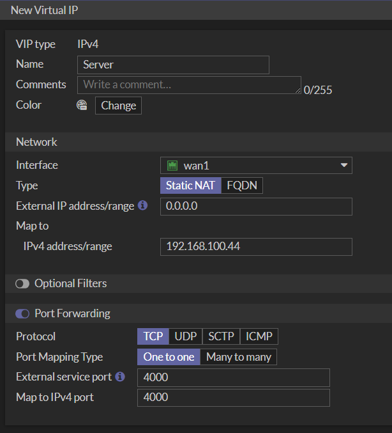Disable the Port Forwarding toggle
The width and height of the screenshot is (392, 433).
pos(22,313)
